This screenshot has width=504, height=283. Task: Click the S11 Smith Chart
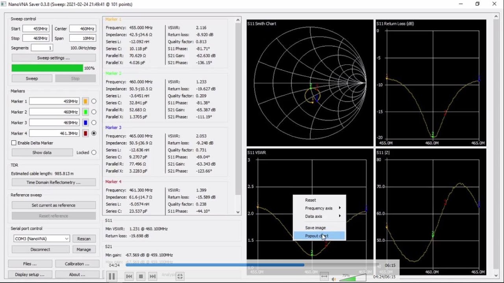coord(310,83)
